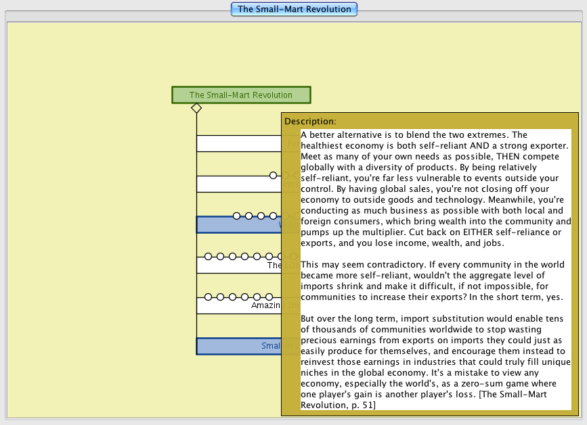Click third circle marker above 'The LO...' row

[233, 257]
